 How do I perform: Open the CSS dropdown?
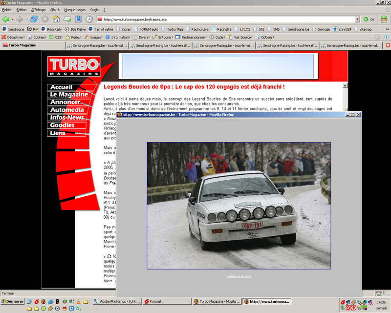[x=56, y=37]
